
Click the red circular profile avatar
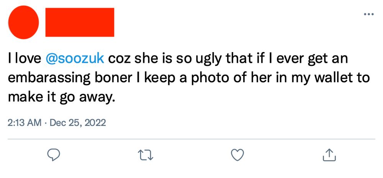point(23,22)
